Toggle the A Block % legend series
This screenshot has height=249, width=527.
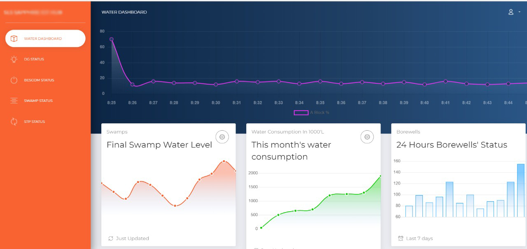tap(319, 113)
